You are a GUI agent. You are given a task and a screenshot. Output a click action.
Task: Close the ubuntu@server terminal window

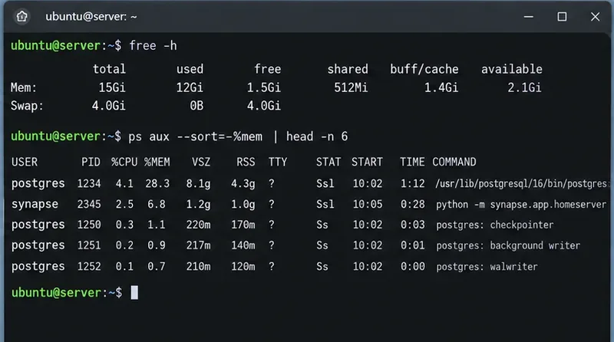(x=596, y=16)
